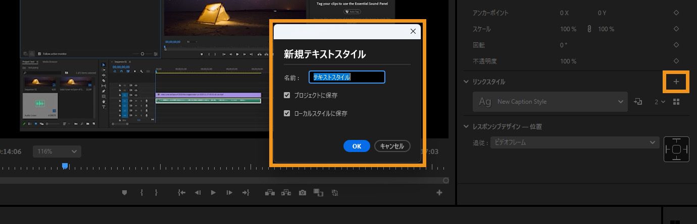Open the style grid view icon
This screenshot has height=224, width=697.
tap(676, 102)
